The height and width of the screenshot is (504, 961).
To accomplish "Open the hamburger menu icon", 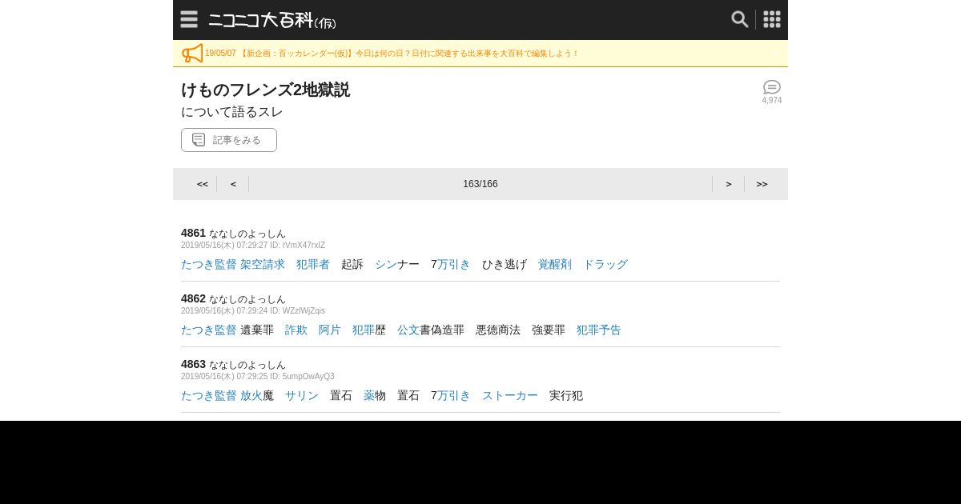I will tap(189, 19).
